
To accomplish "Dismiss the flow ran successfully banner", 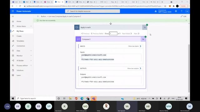I will tap(186, 21).
